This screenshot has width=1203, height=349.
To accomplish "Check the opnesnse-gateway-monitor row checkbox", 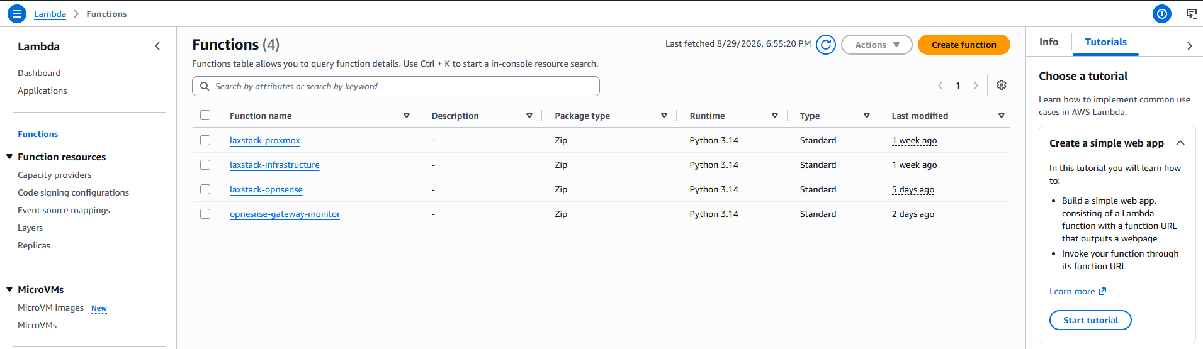I will [205, 214].
